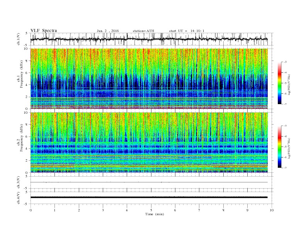306x236 pixels.
Task: Click time axis tick label "9"
Action: 247,210
